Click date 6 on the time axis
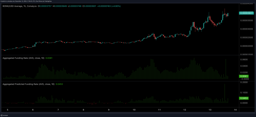256x117 pixels. [33, 110]
